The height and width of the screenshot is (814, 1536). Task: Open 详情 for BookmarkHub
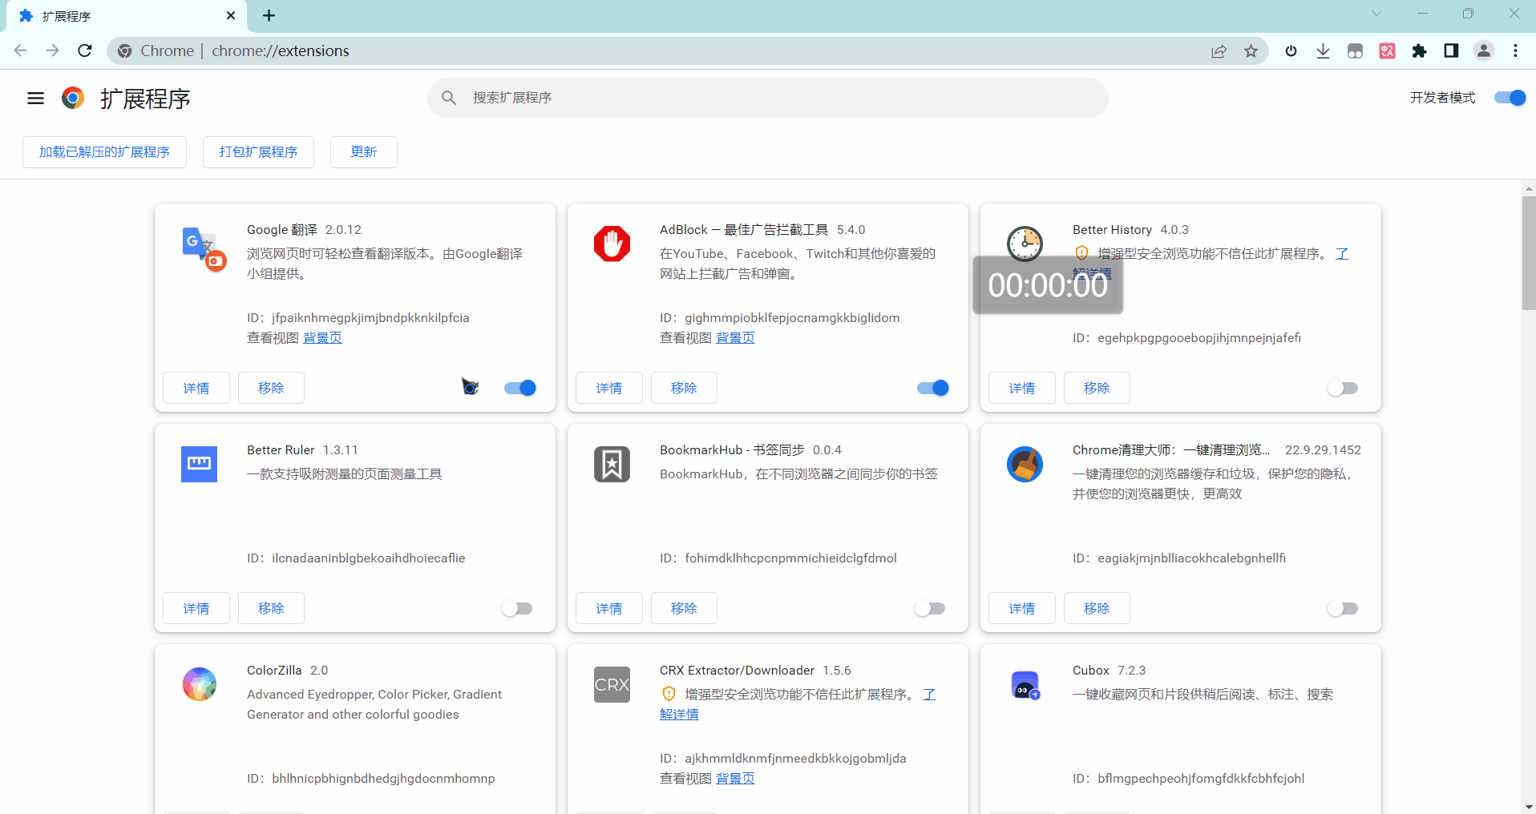(x=609, y=608)
